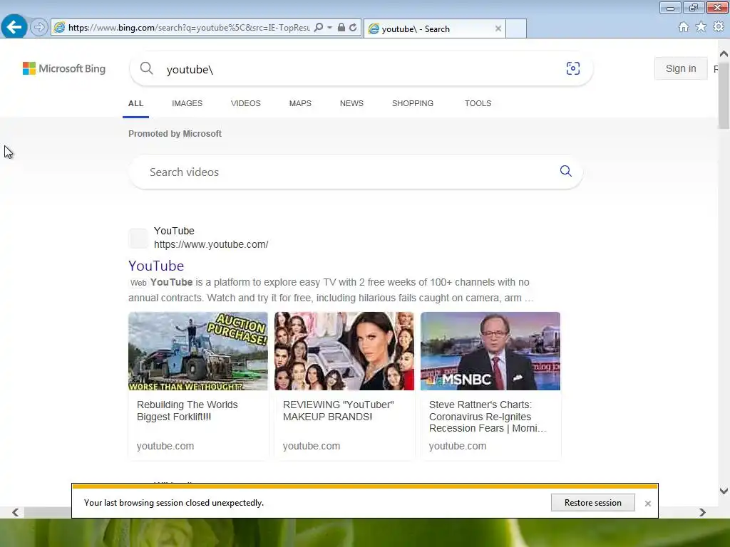Go to the Home page icon
730x547 pixels.
point(684,27)
